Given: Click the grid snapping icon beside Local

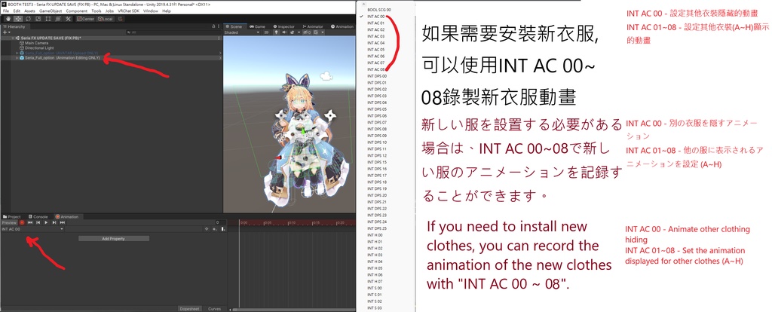Looking at the screenshot, I should (x=120, y=19).
